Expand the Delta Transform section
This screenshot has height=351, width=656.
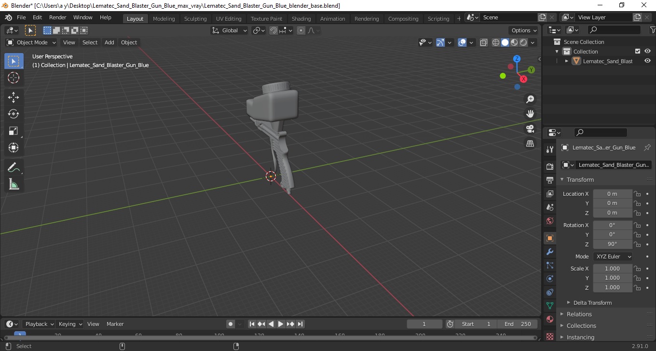pos(592,303)
